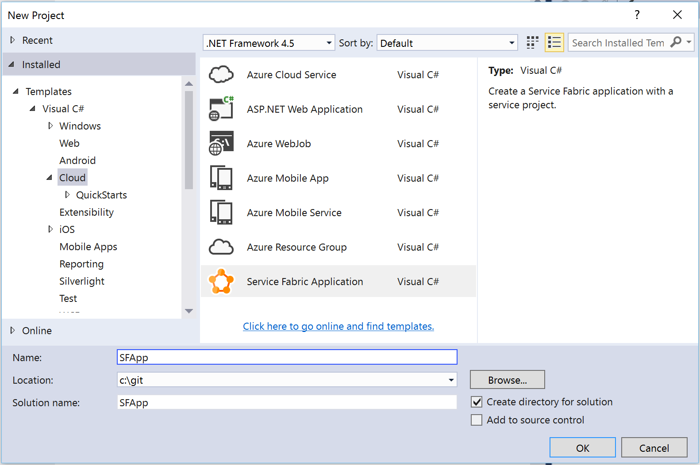700x465 pixels.
Task: Open the help question mark
Action: (x=637, y=15)
